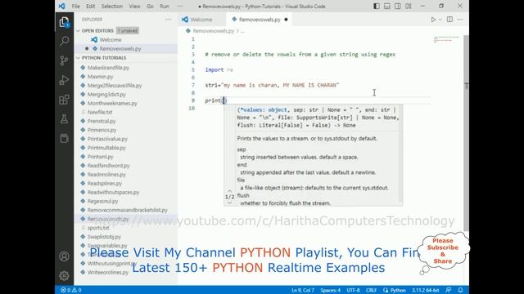Open the Run menu

[x=165, y=7]
